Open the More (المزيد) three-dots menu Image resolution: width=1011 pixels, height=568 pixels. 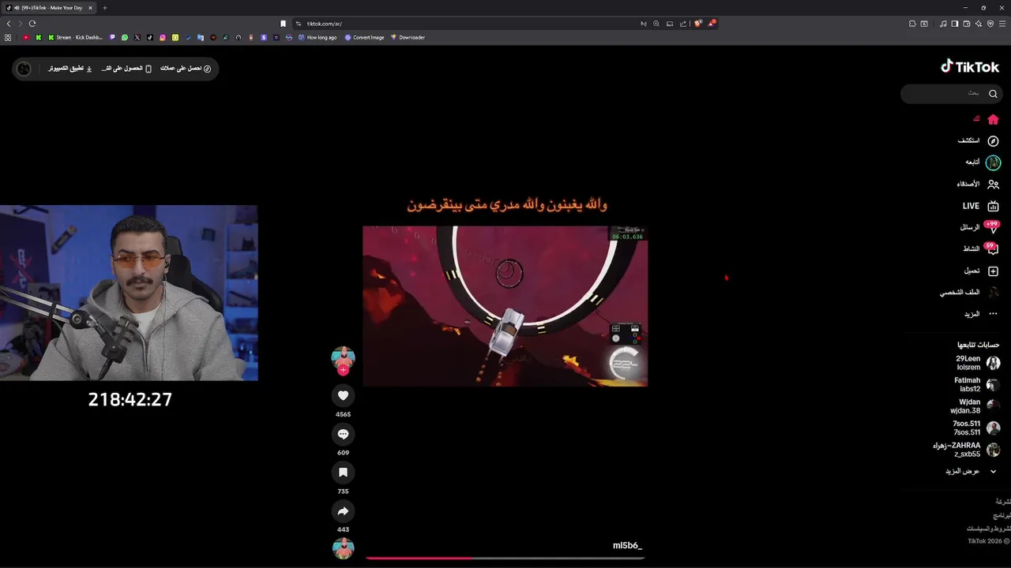pos(981,314)
